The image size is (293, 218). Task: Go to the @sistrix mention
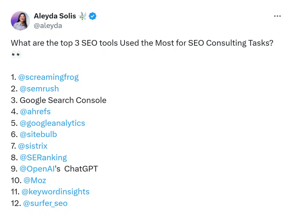point(33,146)
